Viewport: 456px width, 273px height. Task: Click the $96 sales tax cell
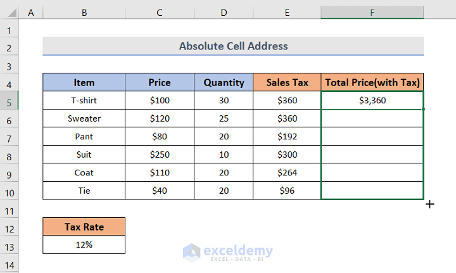point(287,190)
